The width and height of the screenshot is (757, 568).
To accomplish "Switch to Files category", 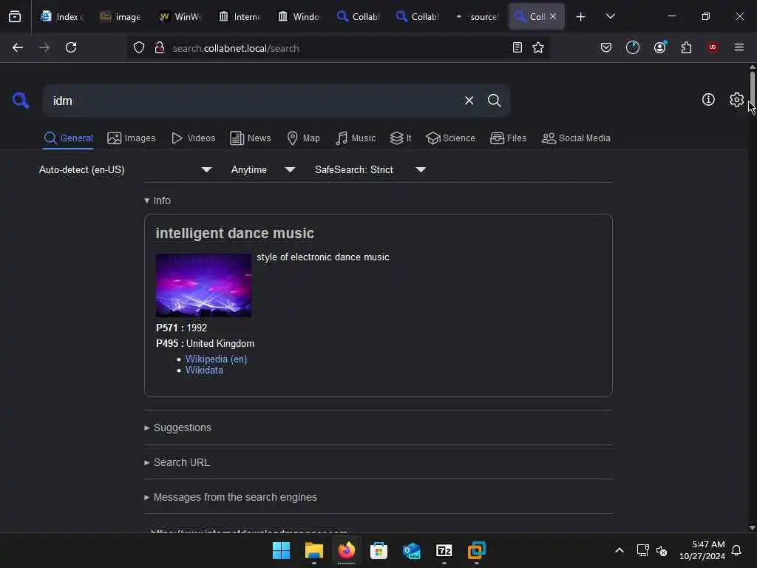I will [508, 138].
